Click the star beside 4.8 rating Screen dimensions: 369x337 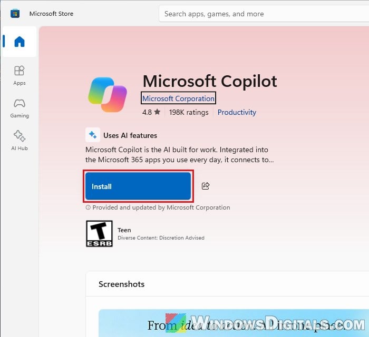pos(158,112)
